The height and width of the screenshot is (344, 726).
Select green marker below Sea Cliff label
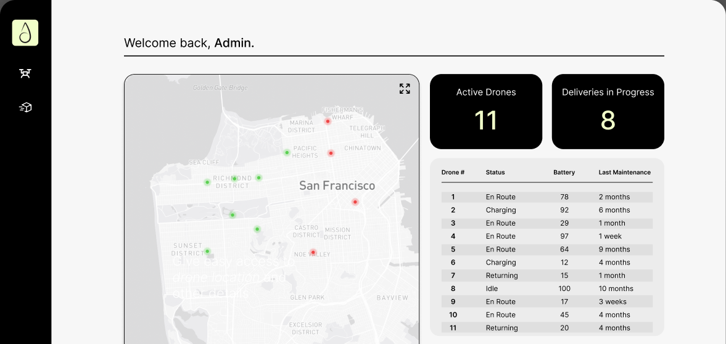point(207,182)
